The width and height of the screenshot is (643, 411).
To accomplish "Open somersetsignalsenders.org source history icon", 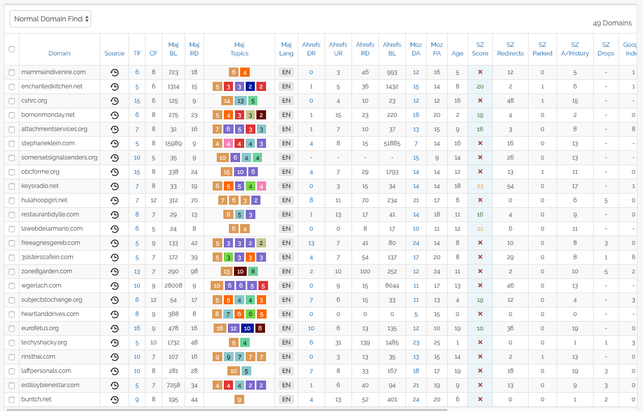I will click(114, 157).
